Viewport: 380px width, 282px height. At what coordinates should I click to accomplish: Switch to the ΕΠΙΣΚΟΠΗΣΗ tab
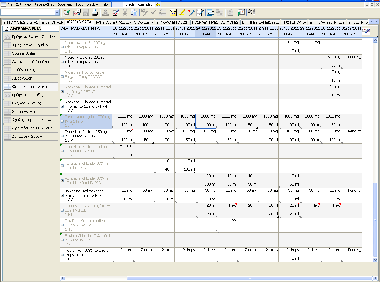[x=52, y=22]
